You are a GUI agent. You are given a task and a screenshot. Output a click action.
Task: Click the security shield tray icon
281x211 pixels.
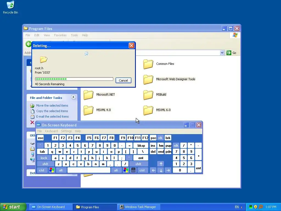click(x=255, y=207)
